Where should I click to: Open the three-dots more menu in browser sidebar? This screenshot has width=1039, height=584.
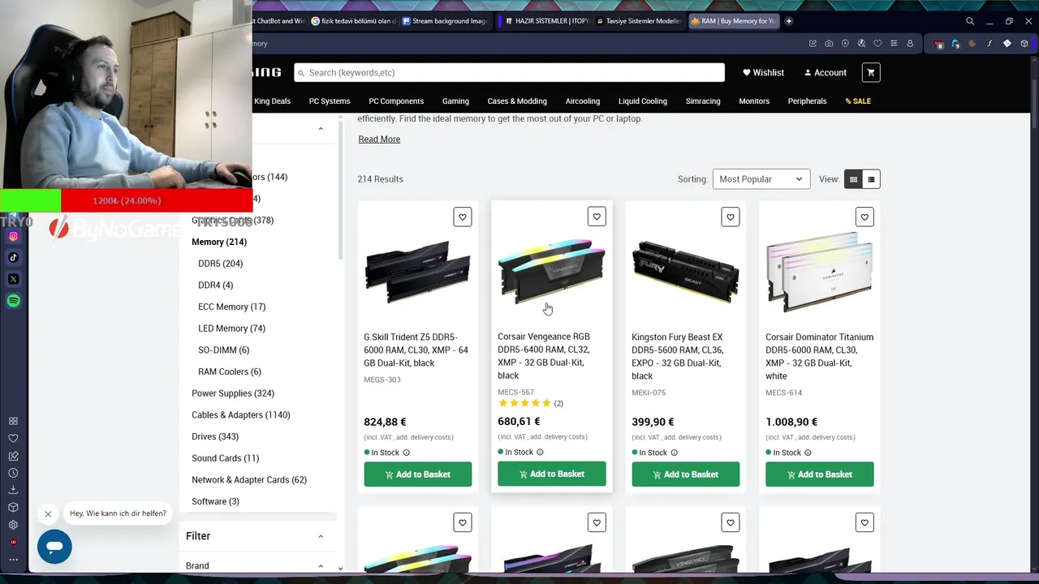tap(13, 559)
